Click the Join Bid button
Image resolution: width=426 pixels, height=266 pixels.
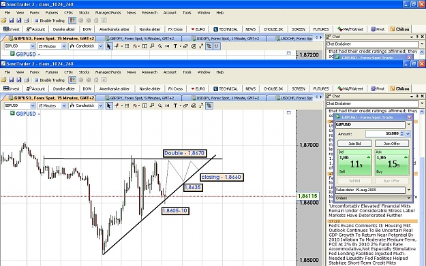click(x=354, y=144)
